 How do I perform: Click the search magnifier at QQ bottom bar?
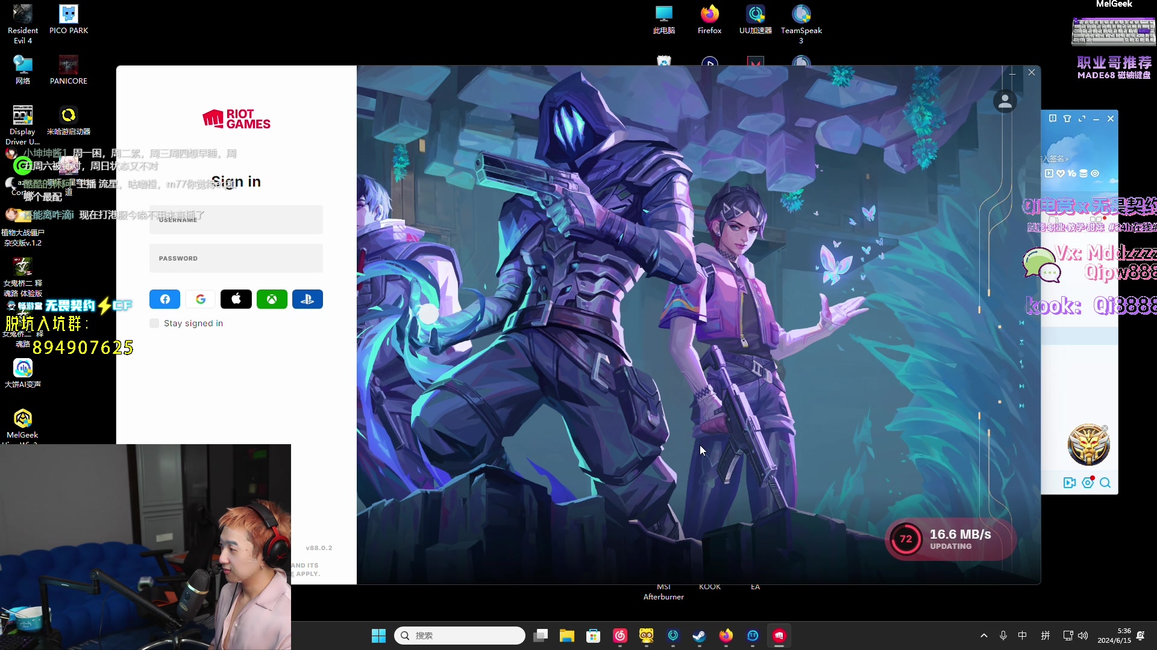tap(1105, 483)
